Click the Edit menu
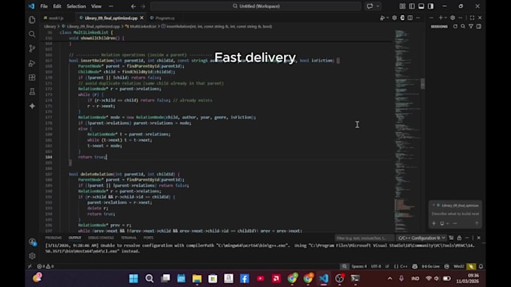 coord(57,6)
